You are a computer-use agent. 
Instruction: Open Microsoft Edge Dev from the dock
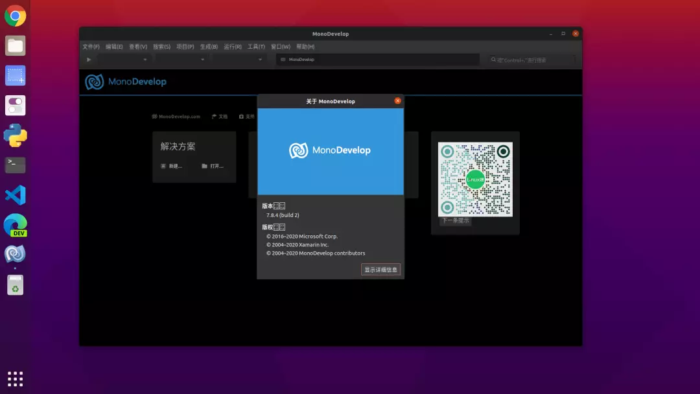15,225
